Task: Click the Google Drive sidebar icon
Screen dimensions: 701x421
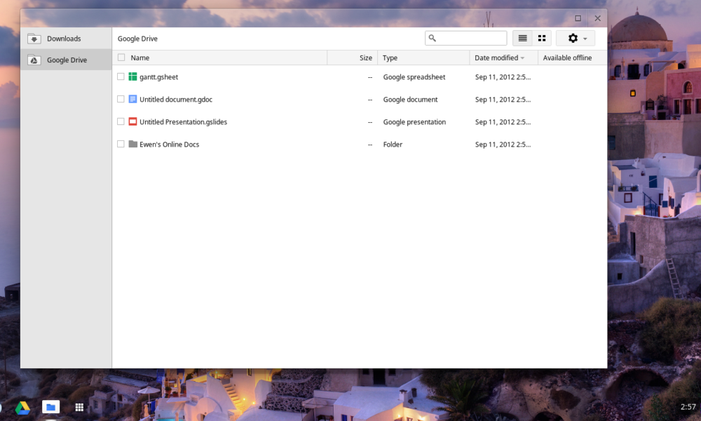Action: pos(34,60)
